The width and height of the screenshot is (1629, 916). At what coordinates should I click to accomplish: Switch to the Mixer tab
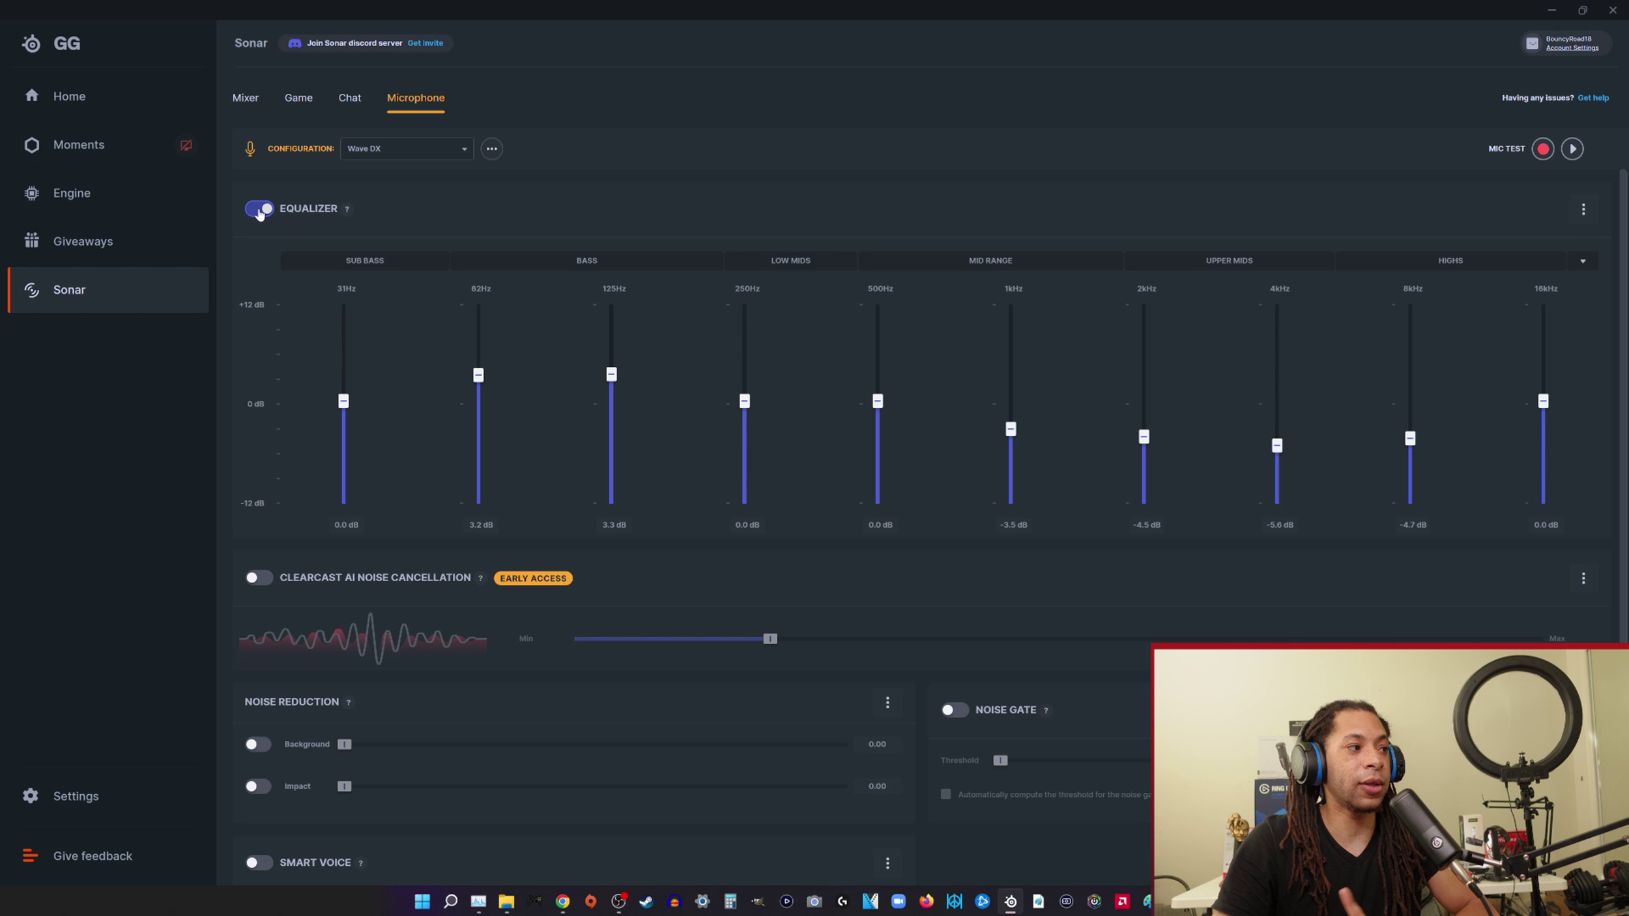point(245,98)
